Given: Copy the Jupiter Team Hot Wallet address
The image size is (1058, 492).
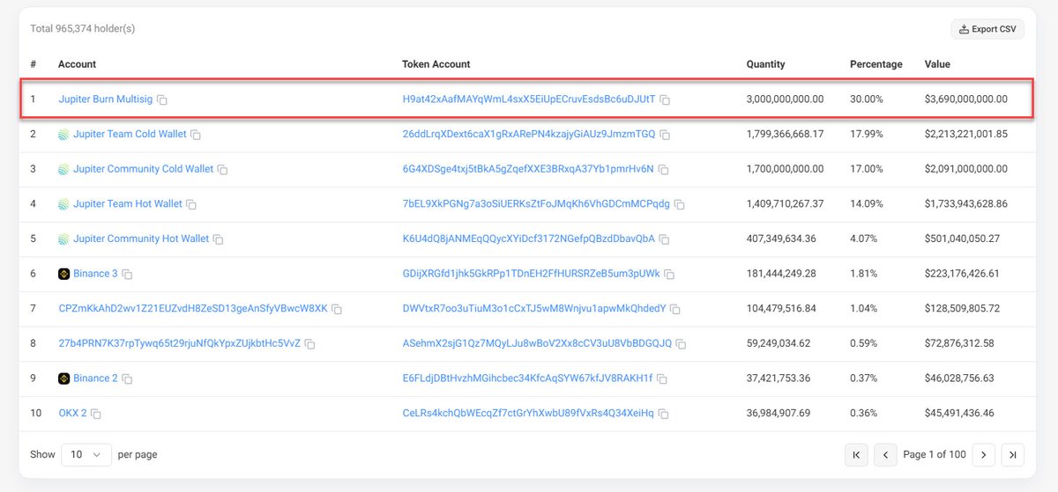Looking at the screenshot, I should (x=191, y=205).
